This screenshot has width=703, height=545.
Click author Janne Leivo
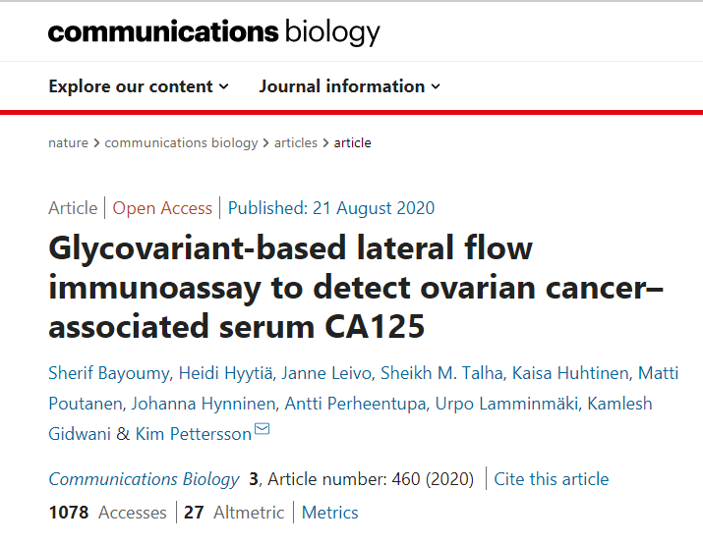coord(336,373)
